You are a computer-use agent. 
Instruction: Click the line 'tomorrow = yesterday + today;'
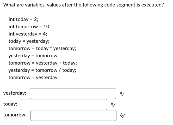(x=43, y=63)
